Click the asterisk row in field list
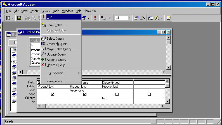The image size is (222, 125). coord(35,45)
